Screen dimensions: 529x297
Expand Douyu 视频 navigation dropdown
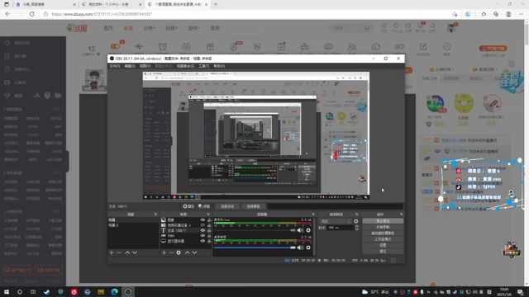click(171, 28)
